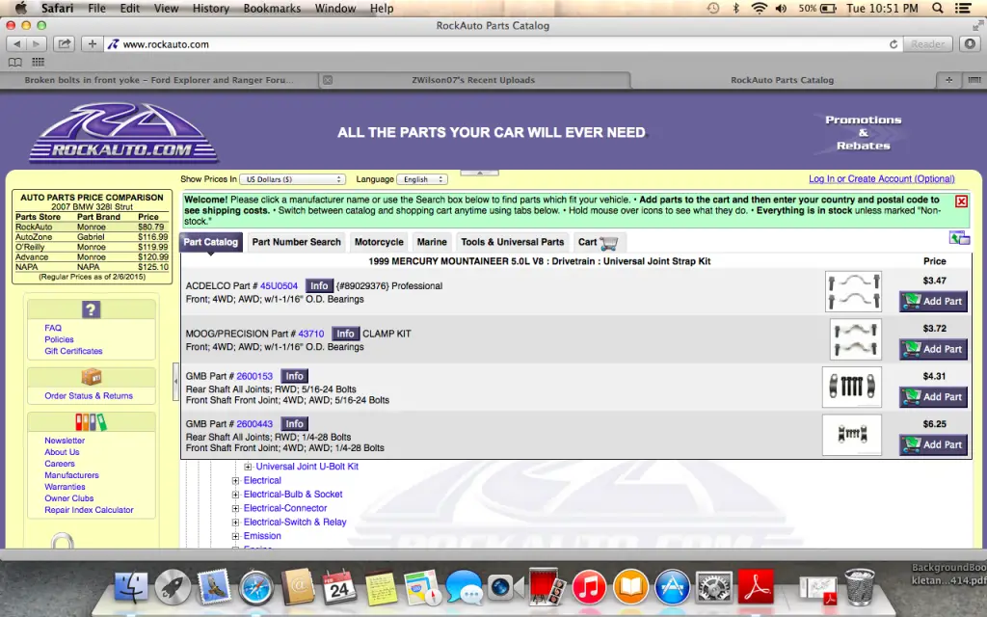Open the History menu in menu bar

[x=211, y=8]
